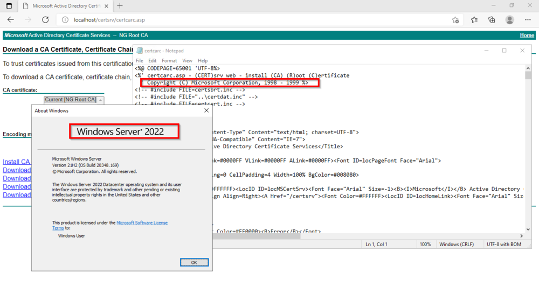
Task: Open the Collections icon in Edge
Action: click(492, 20)
